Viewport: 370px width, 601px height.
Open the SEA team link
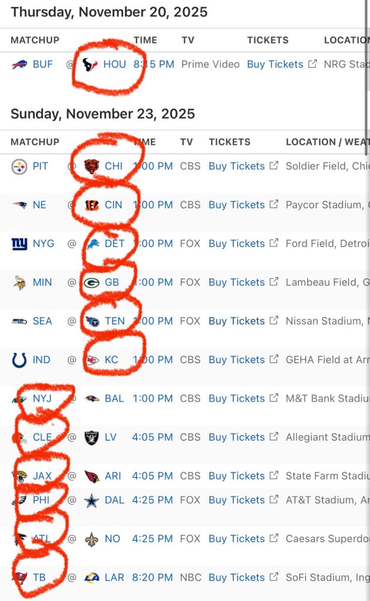(x=42, y=322)
